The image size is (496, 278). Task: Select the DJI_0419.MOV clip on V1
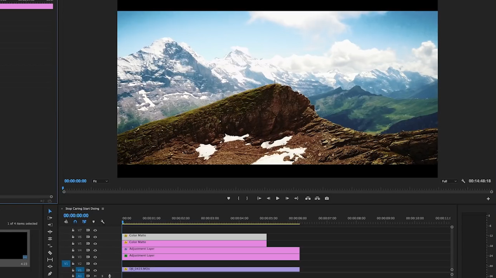(x=210, y=269)
